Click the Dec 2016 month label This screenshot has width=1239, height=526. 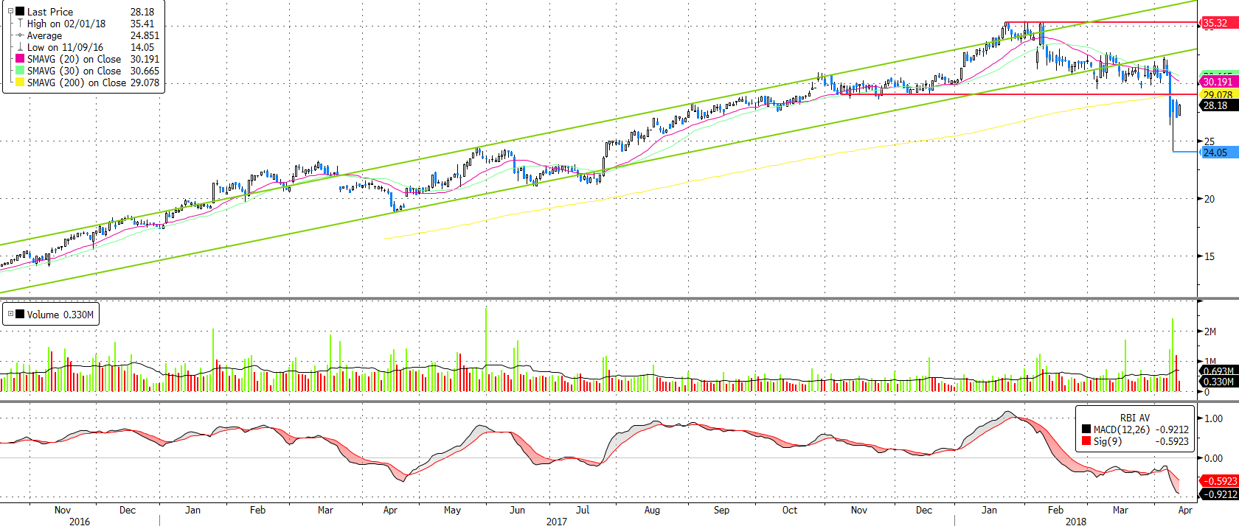click(128, 510)
